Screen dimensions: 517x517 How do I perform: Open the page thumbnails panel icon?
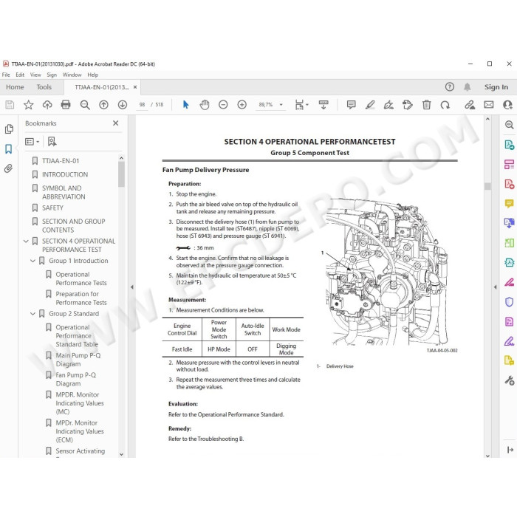pos(9,129)
